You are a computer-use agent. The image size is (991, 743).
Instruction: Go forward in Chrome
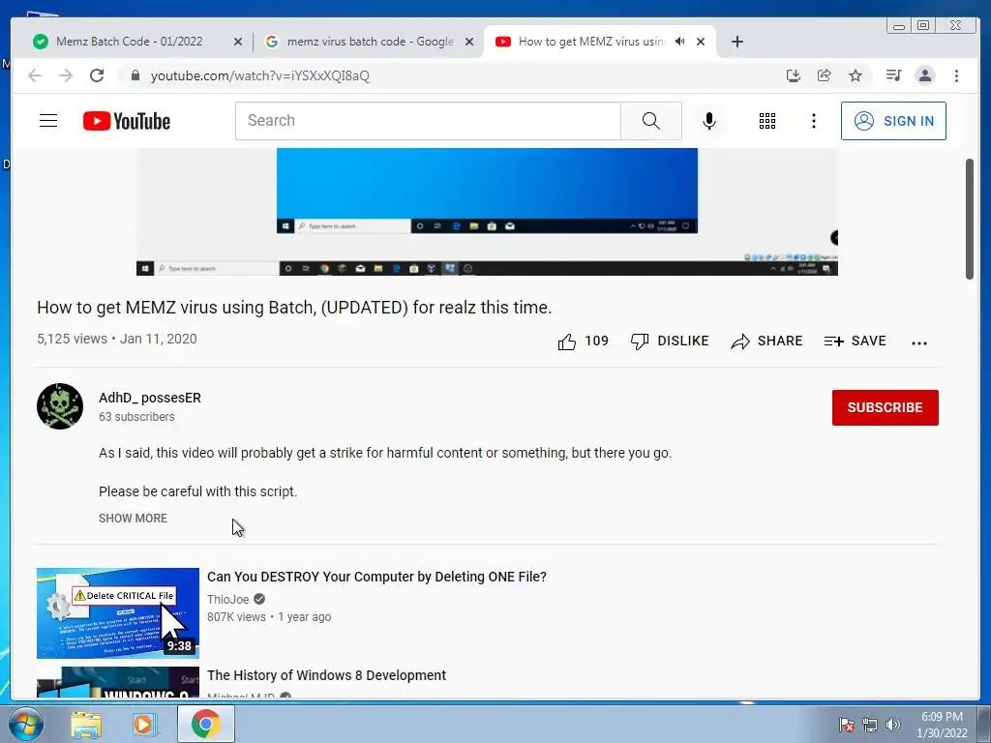[66, 75]
